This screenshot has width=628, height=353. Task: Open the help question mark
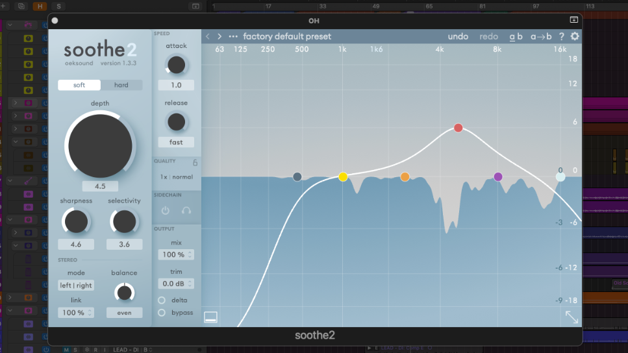(562, 36)
